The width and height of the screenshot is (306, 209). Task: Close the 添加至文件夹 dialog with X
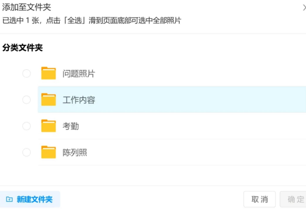click(304, 7)
